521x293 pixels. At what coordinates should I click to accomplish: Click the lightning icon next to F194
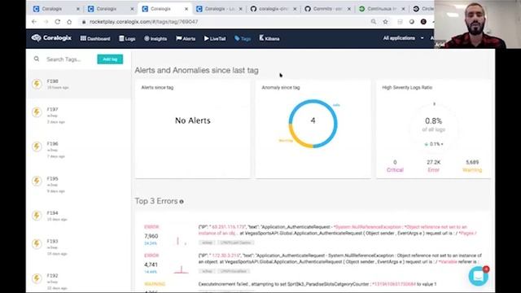(x=37, y=216)
